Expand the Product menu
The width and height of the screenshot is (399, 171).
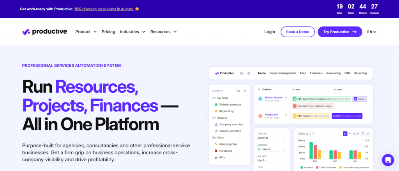pos(86,32)
